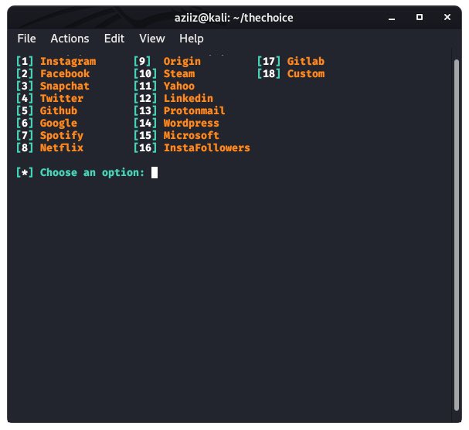Click the Origin option text
This screenshot has height=430, width=469.
pyautogui.click(x=182, y=62)
